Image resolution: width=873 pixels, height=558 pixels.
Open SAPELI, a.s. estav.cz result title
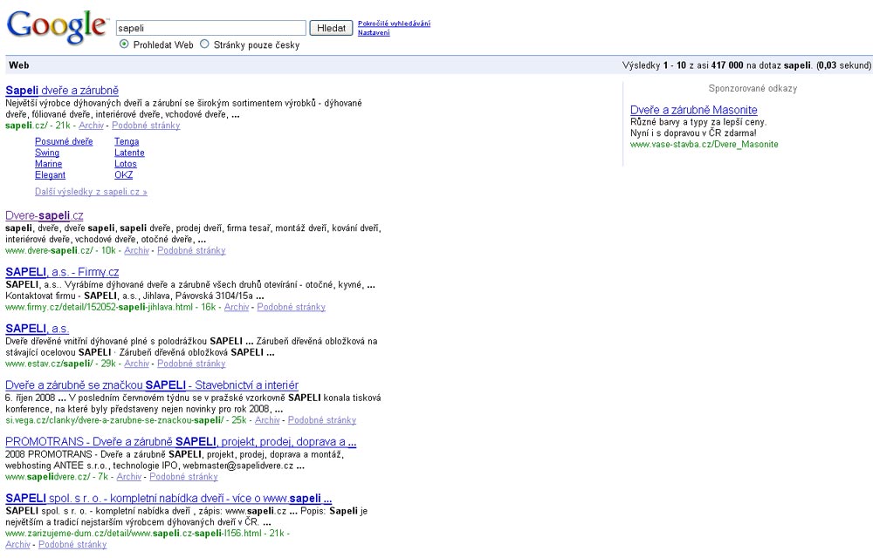(38, 329)
